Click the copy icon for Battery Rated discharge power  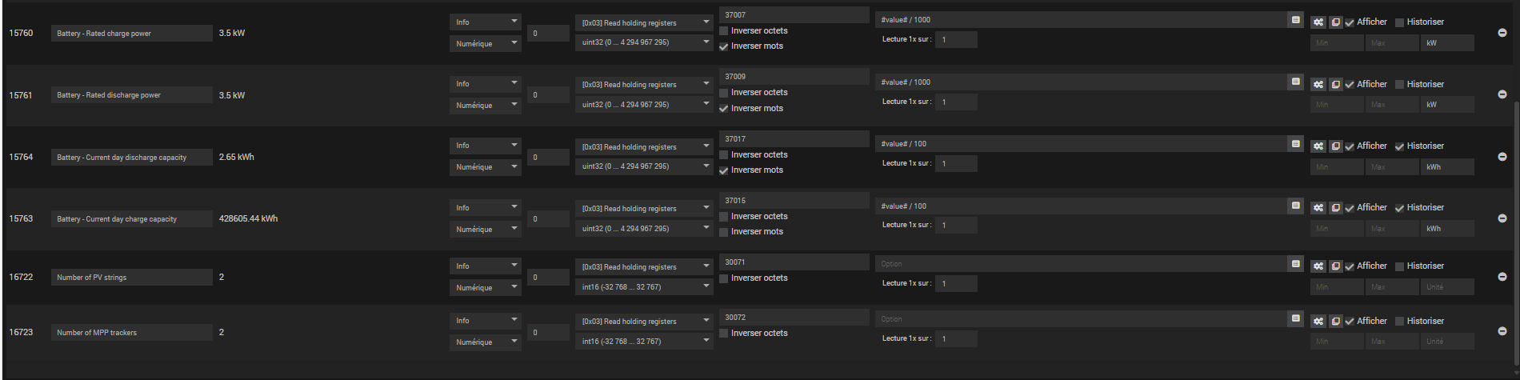(x=1335, y=84)
